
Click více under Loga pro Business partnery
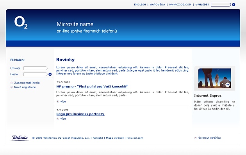point(63,118)
